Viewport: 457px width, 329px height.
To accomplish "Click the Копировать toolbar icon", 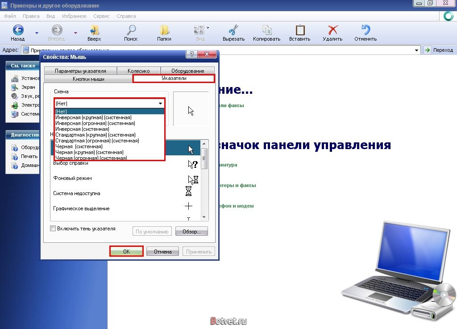I will pyautogui.click(x=267, y=30).
